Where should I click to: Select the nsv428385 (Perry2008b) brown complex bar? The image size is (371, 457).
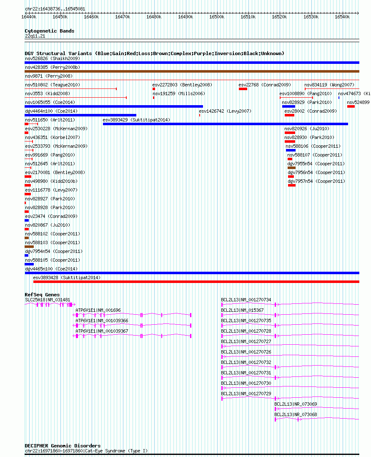point(192,71)
